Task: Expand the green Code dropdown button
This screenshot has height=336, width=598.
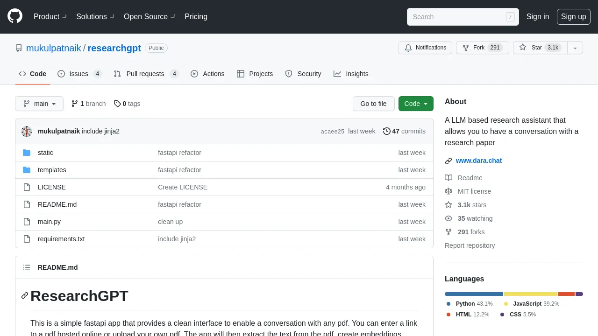Action: pos(416,104)
